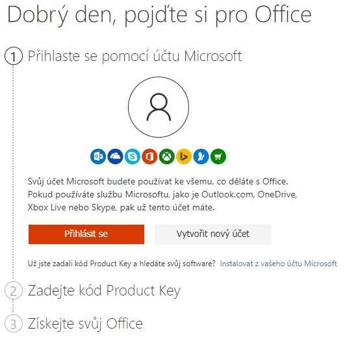
Task: Click the orange Office icon
Action: (x=149, y=156)
